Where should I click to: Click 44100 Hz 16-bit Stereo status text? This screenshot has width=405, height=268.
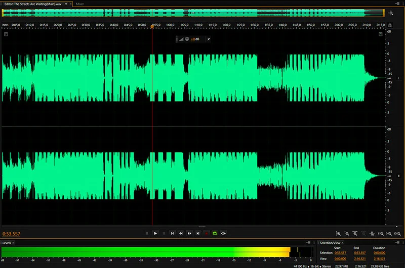(x=312, y=266)
